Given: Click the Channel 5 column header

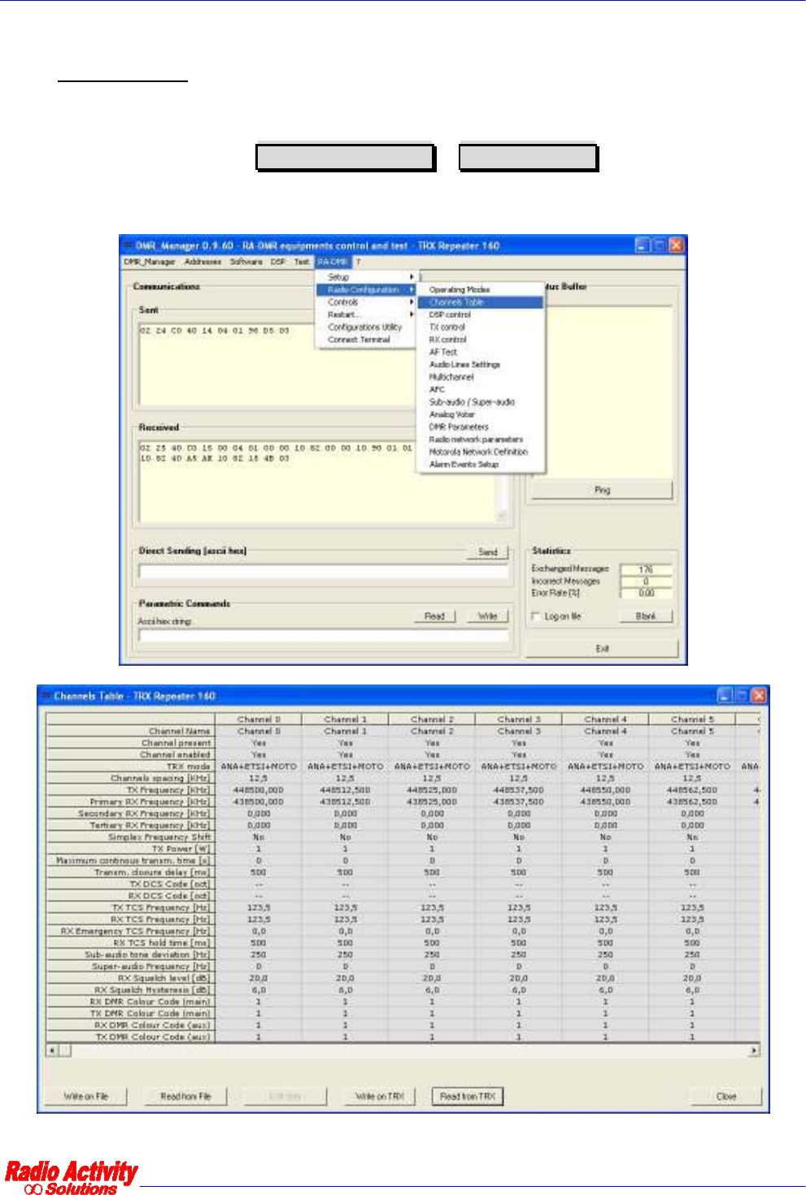Looking at the screenshot, I should (692, 719).
